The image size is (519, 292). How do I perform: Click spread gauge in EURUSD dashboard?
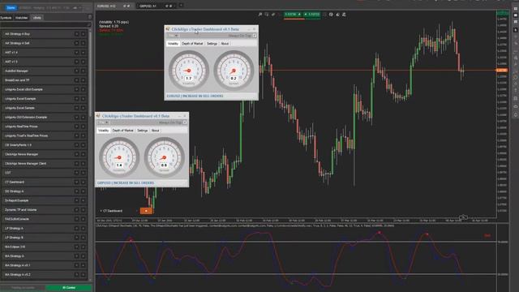coord(234,71)
